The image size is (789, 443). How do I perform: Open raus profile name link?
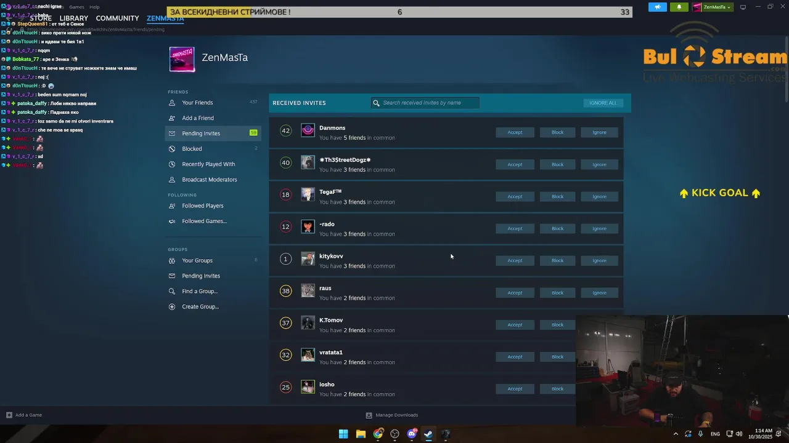pos(325,288)
